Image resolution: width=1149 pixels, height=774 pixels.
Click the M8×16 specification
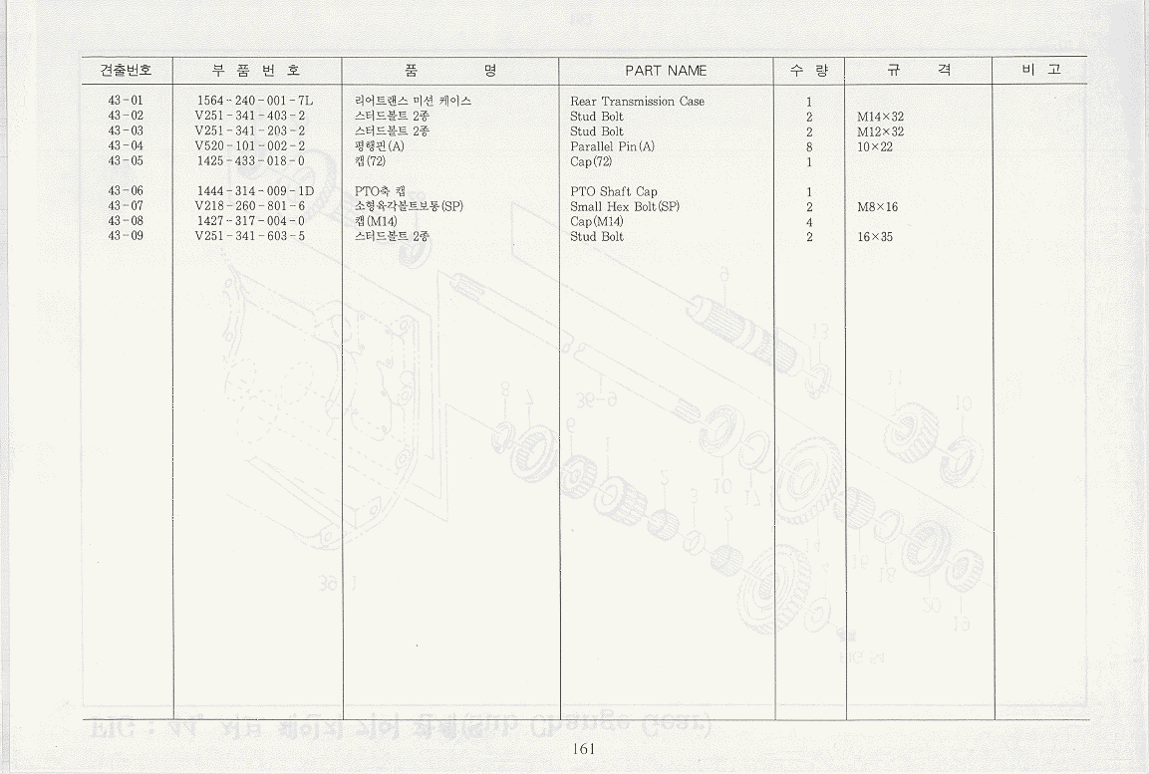click(877, 207)
